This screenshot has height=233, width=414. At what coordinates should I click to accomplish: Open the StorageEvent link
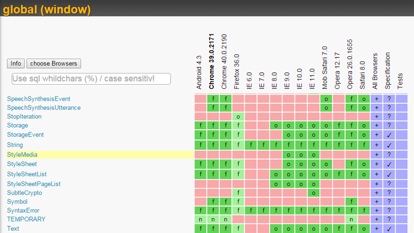[x=25, y=135]
